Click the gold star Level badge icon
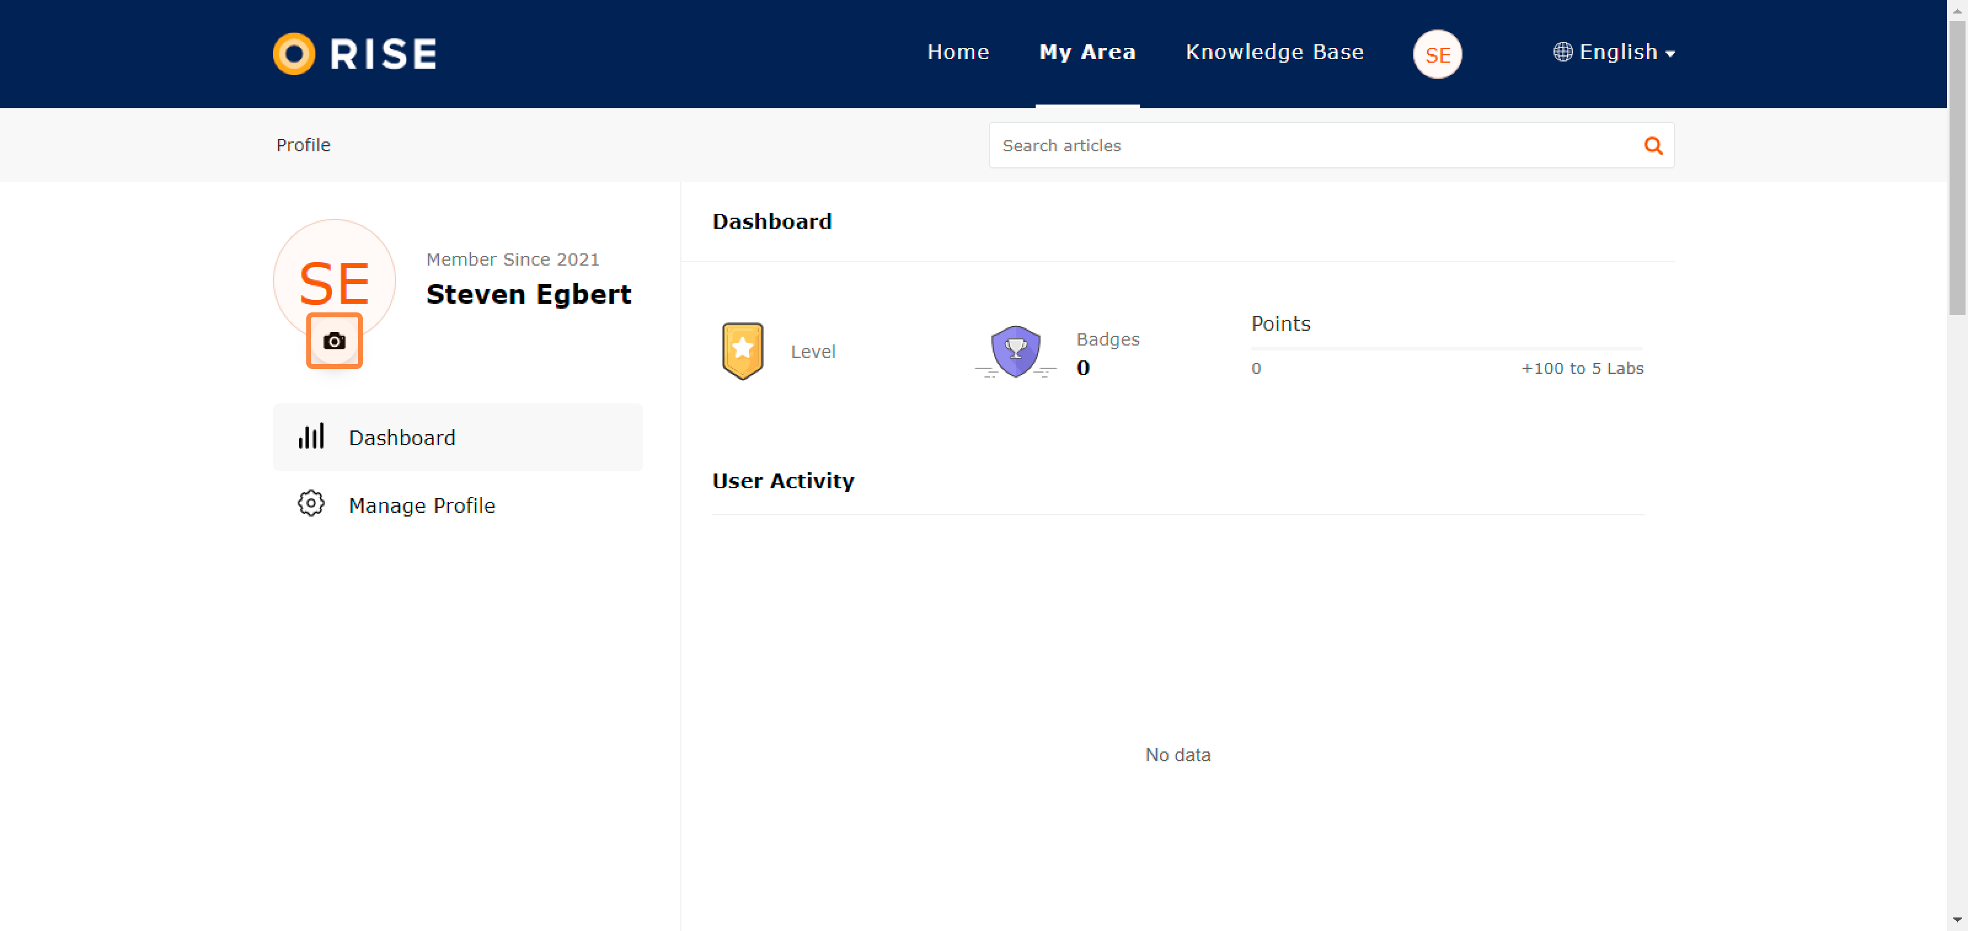 pos(742,351)
